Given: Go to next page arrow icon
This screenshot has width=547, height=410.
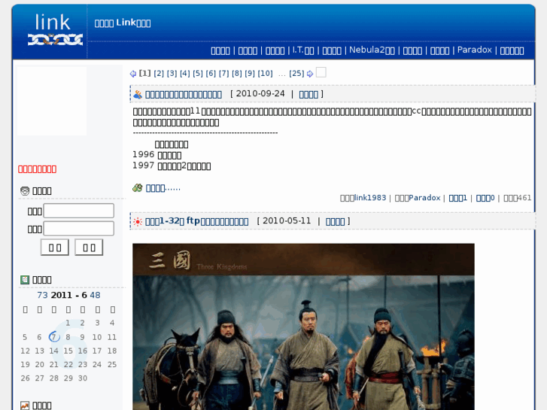Looking at the screenshot, I should (x=310, y=74).
